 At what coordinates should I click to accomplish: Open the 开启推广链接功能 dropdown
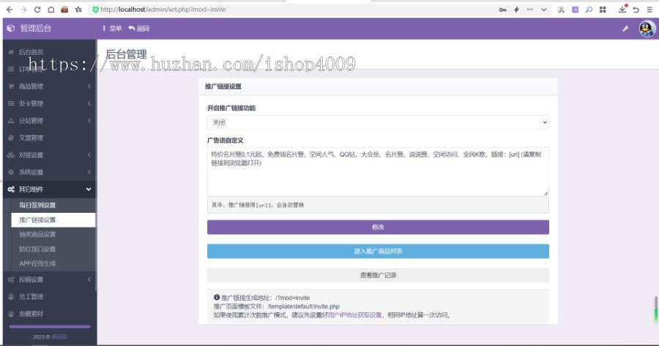[x=378, y=123]
